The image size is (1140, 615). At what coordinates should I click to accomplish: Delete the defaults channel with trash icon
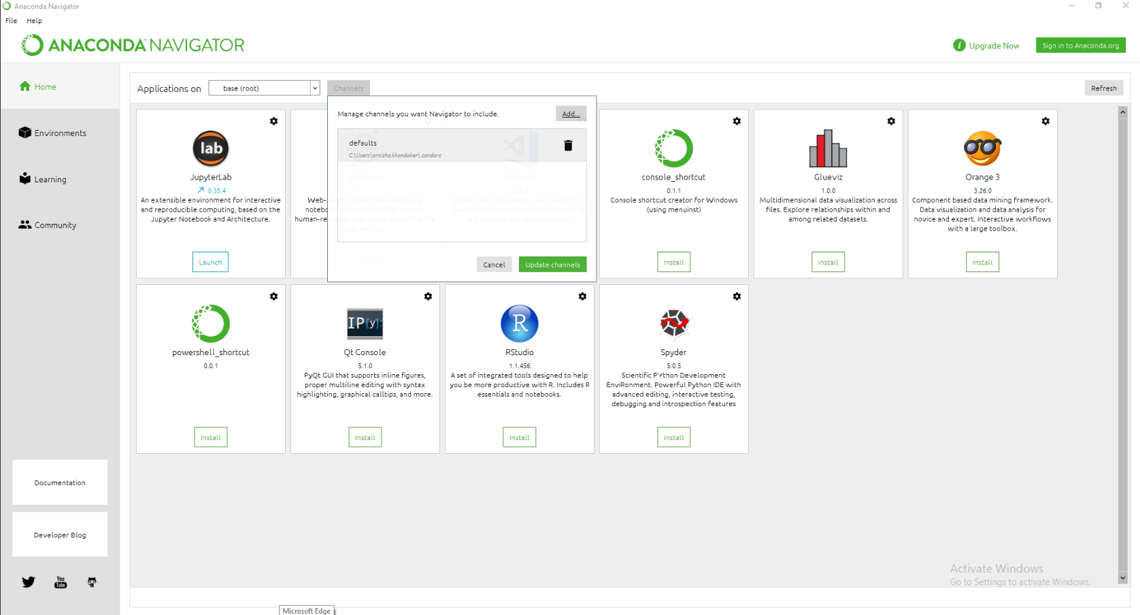(568, 146)
